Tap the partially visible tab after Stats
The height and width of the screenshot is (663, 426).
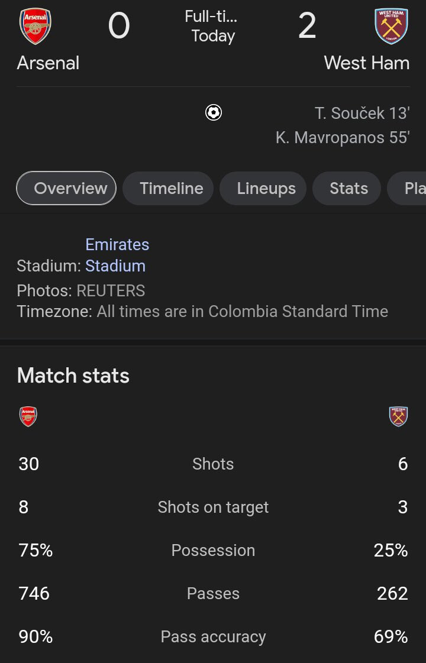[x=409, y=188]
